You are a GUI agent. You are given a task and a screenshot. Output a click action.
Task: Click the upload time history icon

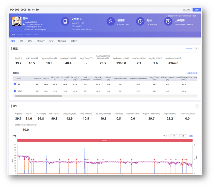[x=168, y=21]
